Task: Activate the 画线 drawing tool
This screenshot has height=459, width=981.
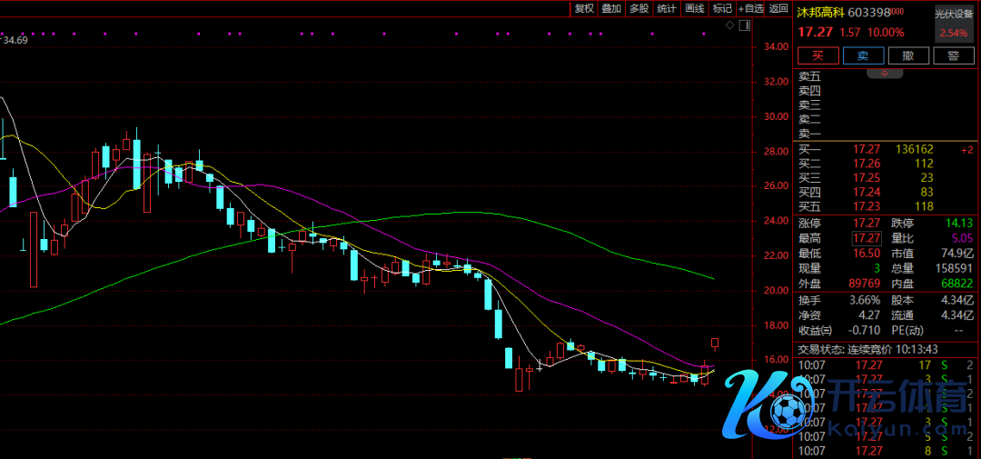Action: click(x=694, y=8)
